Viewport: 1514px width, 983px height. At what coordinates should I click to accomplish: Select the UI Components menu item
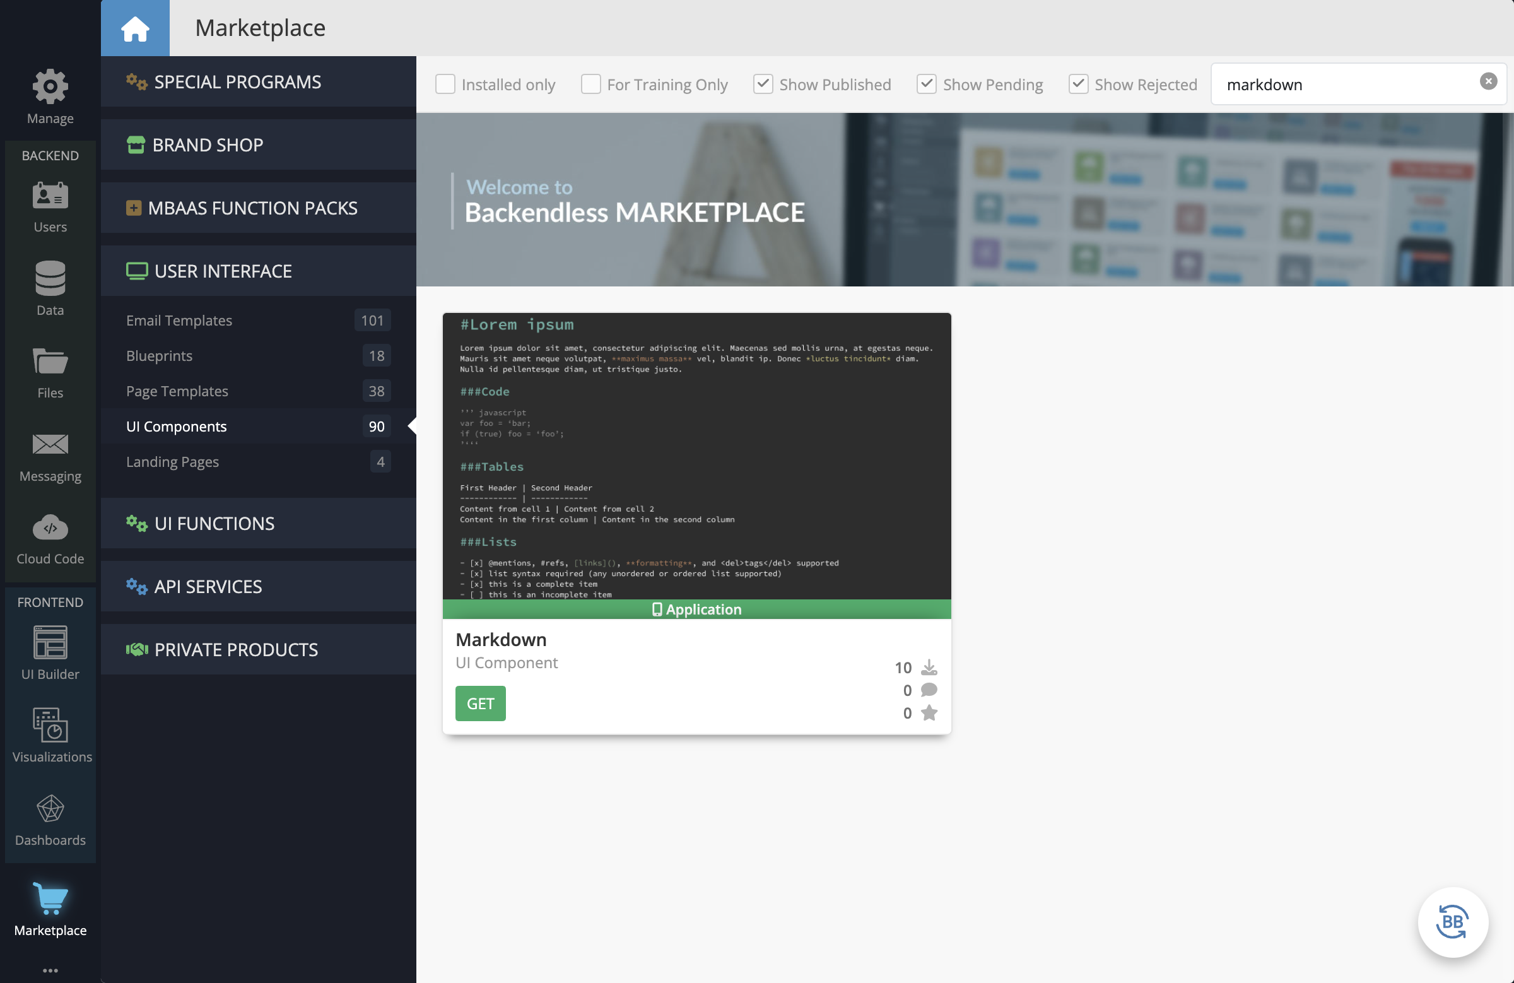177,425
